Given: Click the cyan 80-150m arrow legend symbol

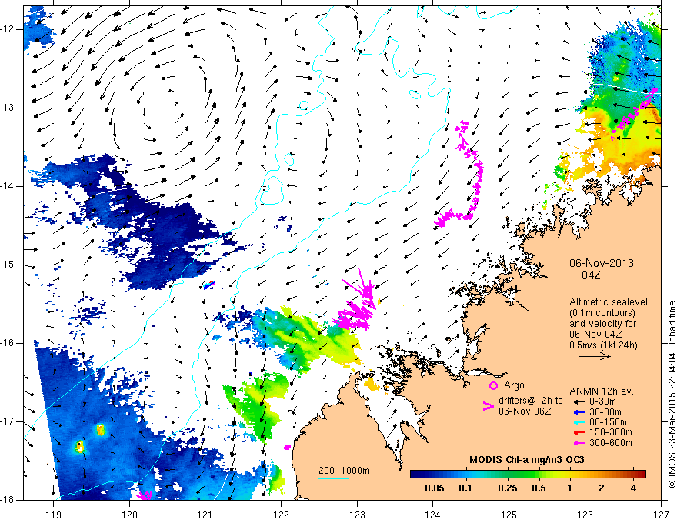Looking at the screenshot, I should (579, 422).
